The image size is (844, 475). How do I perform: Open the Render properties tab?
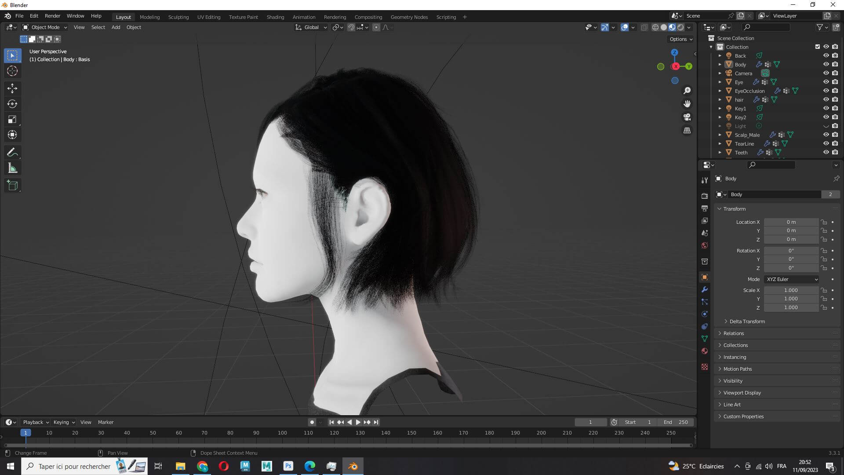[x=705, y=196]
